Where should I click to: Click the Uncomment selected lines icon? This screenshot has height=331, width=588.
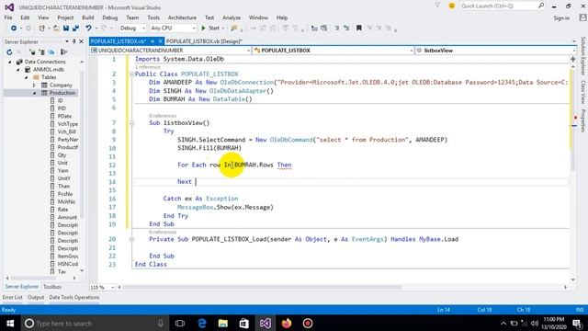pyautogui.click(x=346, y=29)
